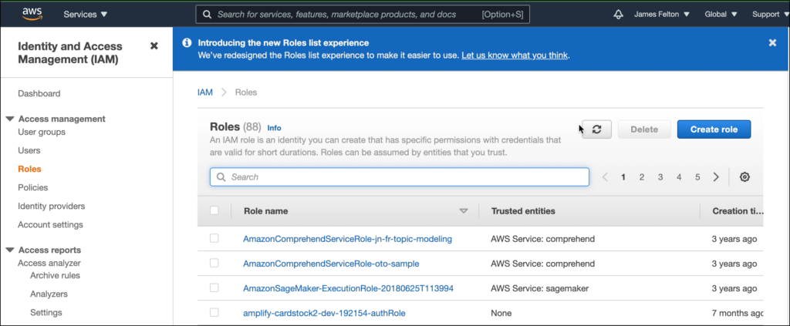
Task: Check amplify-cardstock2-dev-192154-authRole row checkbox
Action: click(x=214, y=312)
